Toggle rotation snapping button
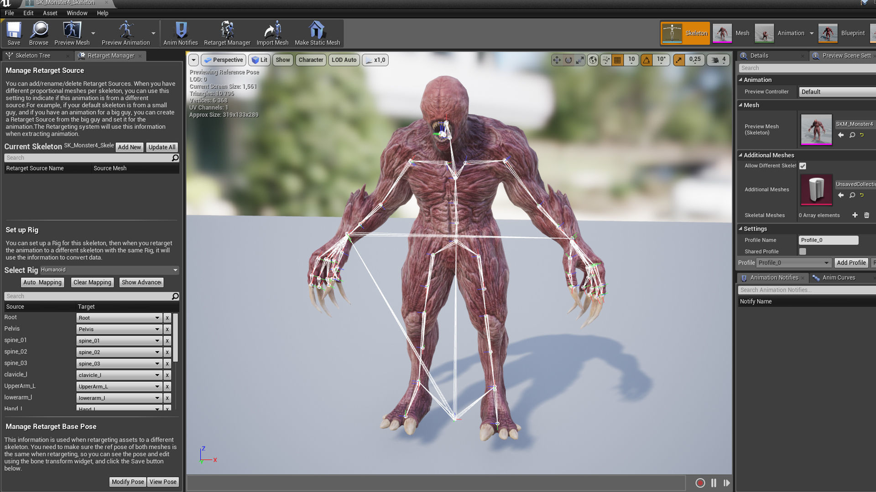 pos(647,60)
